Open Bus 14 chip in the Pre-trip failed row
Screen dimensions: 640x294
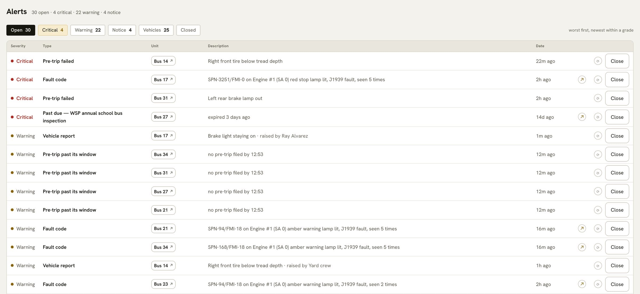163,61
